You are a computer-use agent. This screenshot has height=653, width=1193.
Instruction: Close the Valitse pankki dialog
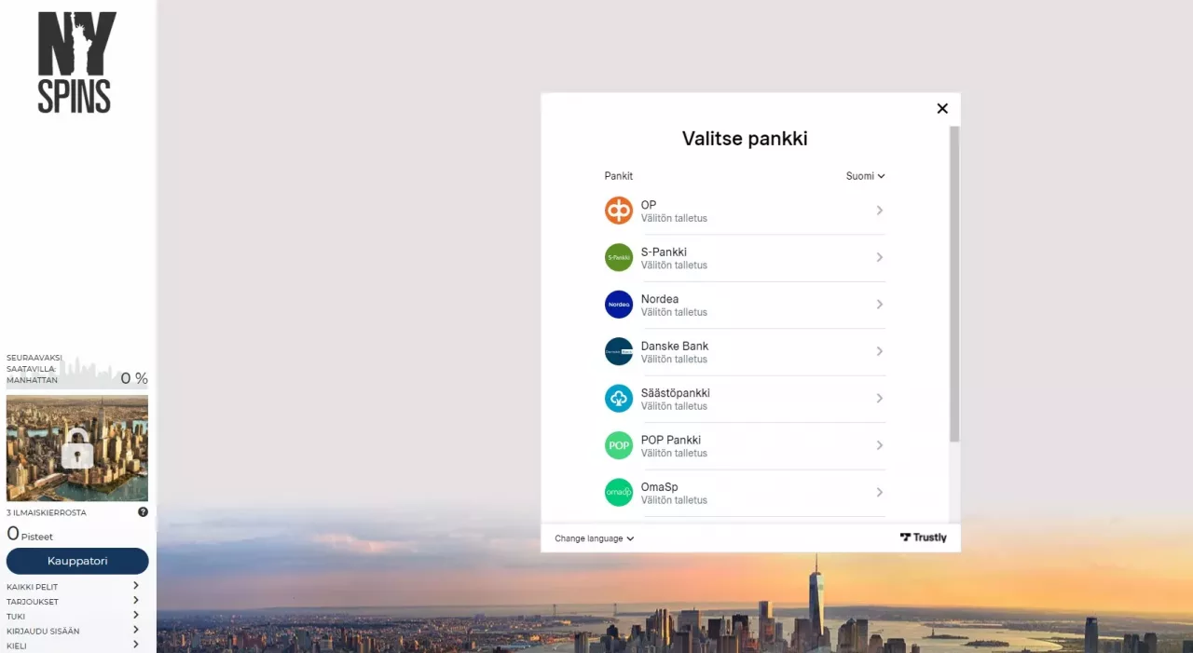point(942,109)
